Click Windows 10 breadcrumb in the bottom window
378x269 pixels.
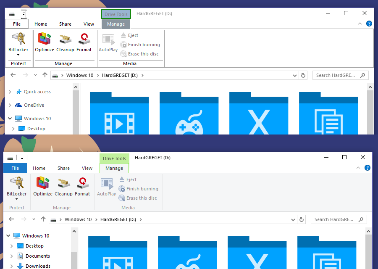pyautogui.click(x=78, y=219)
